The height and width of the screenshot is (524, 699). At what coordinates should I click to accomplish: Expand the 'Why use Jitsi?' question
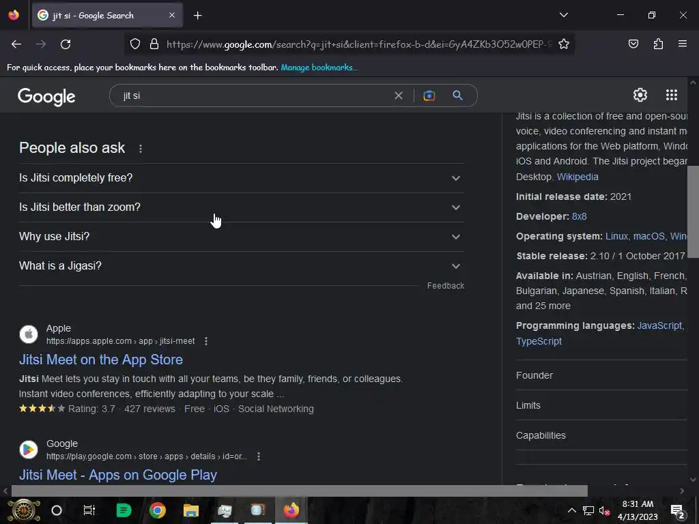(242, 237)
